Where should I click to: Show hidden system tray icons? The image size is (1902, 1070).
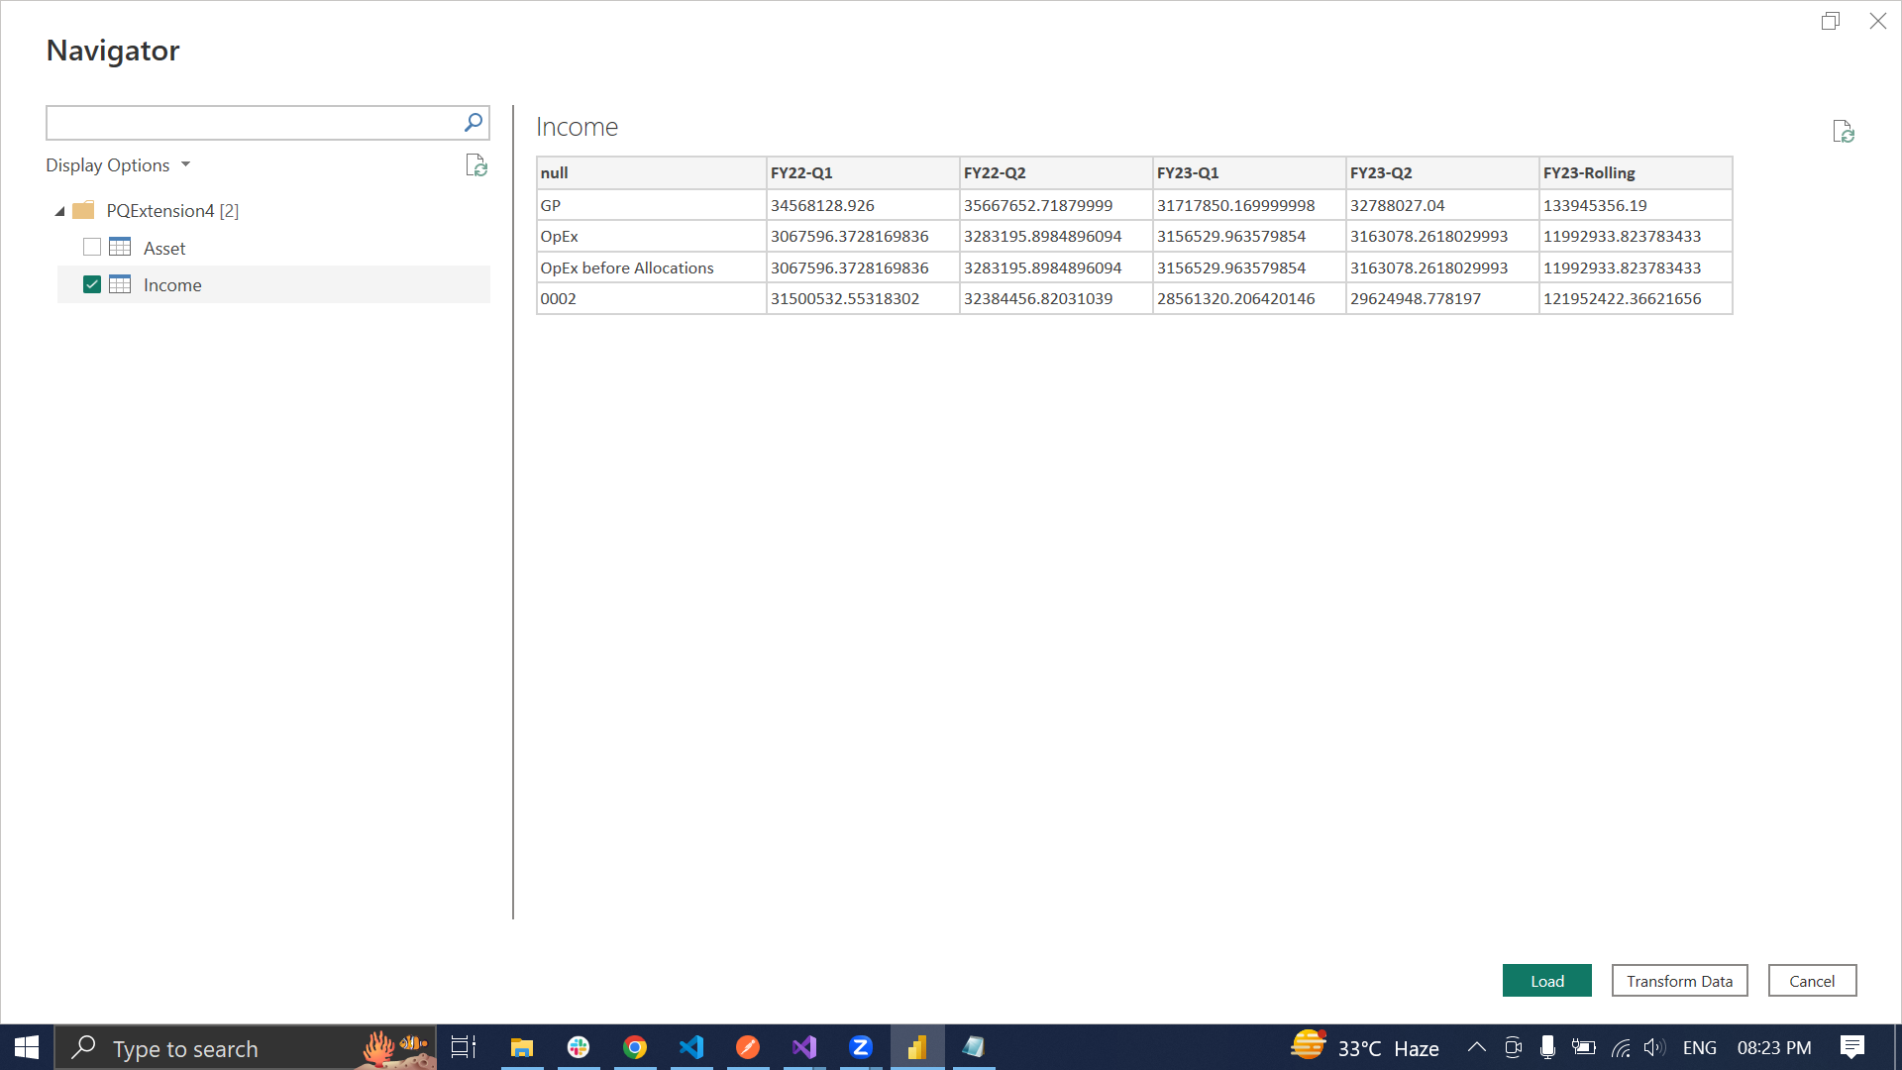pyautogui.click(x=1476, y=1047)
